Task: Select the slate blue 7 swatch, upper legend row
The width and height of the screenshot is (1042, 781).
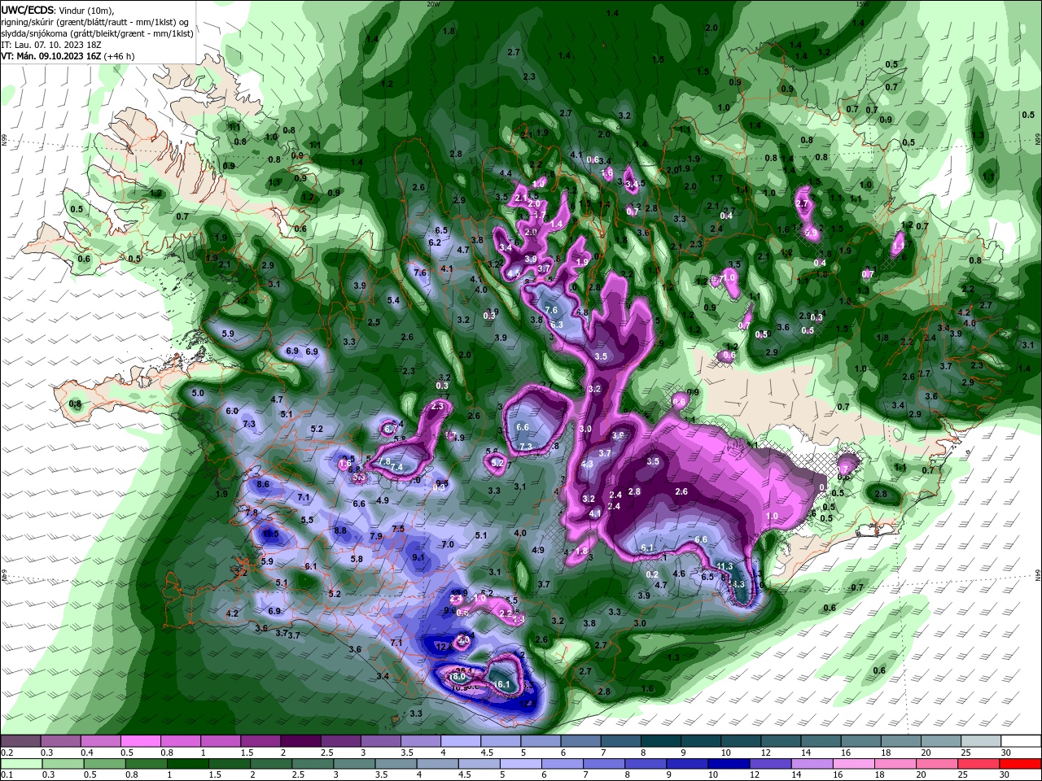Action: click(x=621, y=741)
